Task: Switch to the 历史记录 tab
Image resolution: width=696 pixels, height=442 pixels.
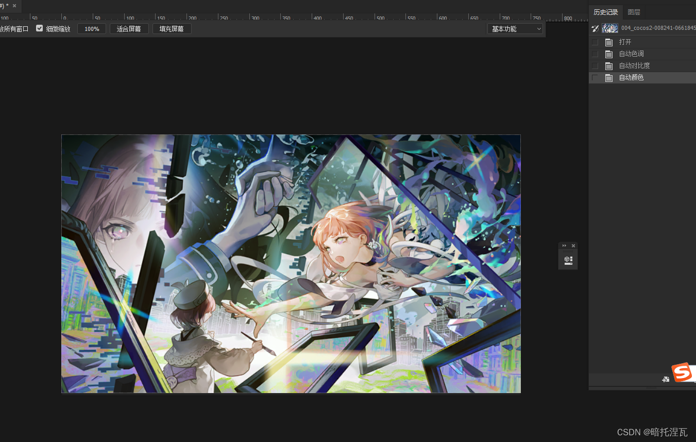Action: pos(606,12)
